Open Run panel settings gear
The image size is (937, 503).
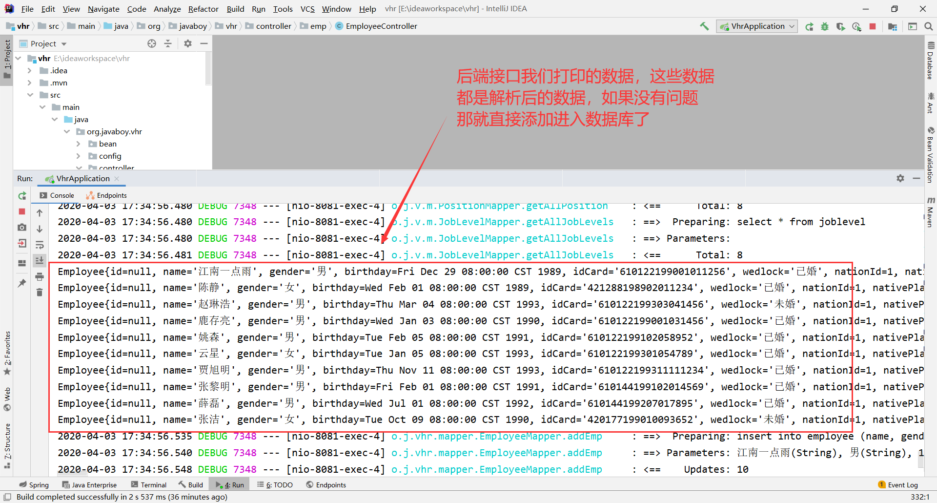pos(900,178)
